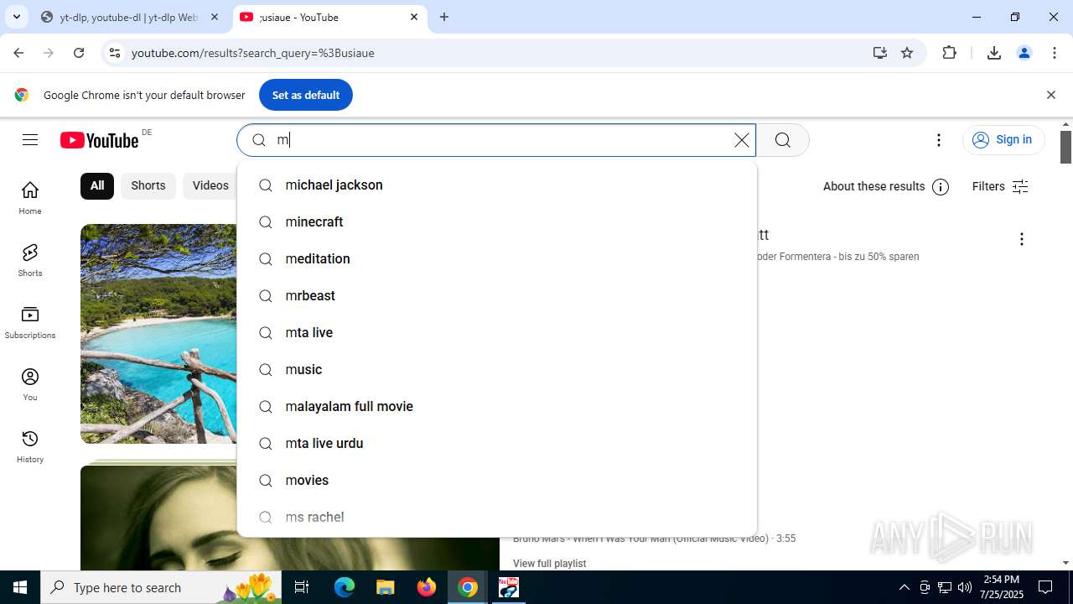Open Chrome tab search dropdown
This screenshot has width=1073, height=604.
[16, 17]
